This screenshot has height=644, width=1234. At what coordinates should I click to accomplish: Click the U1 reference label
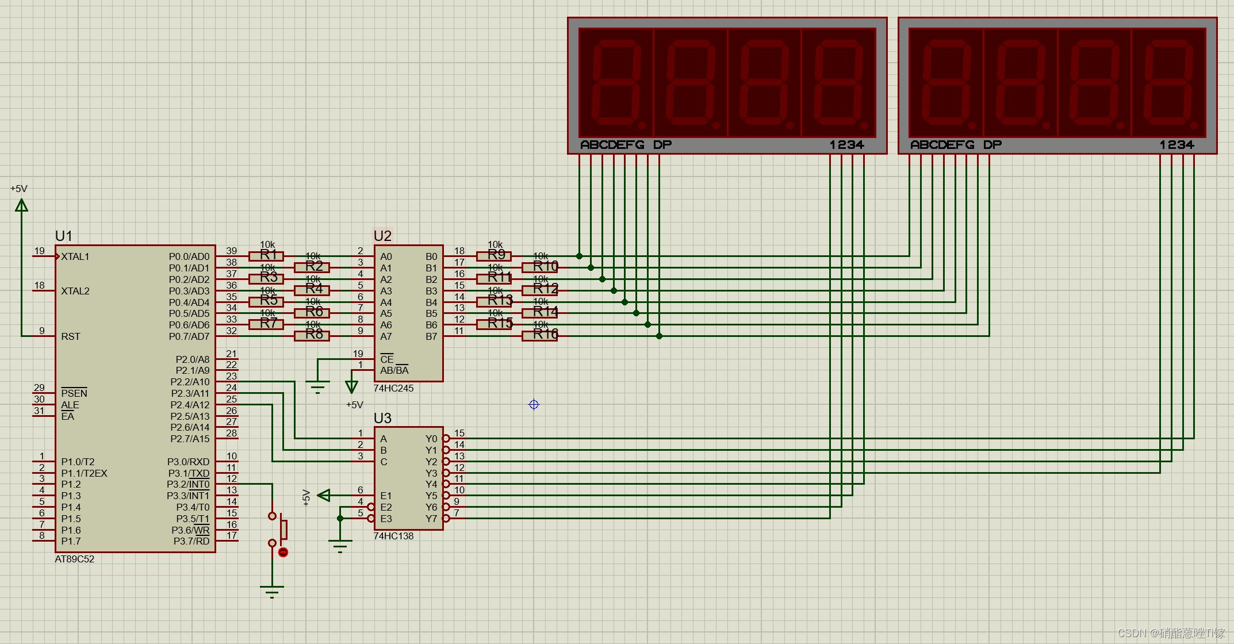pyautogui.click(x=63, y=236)
